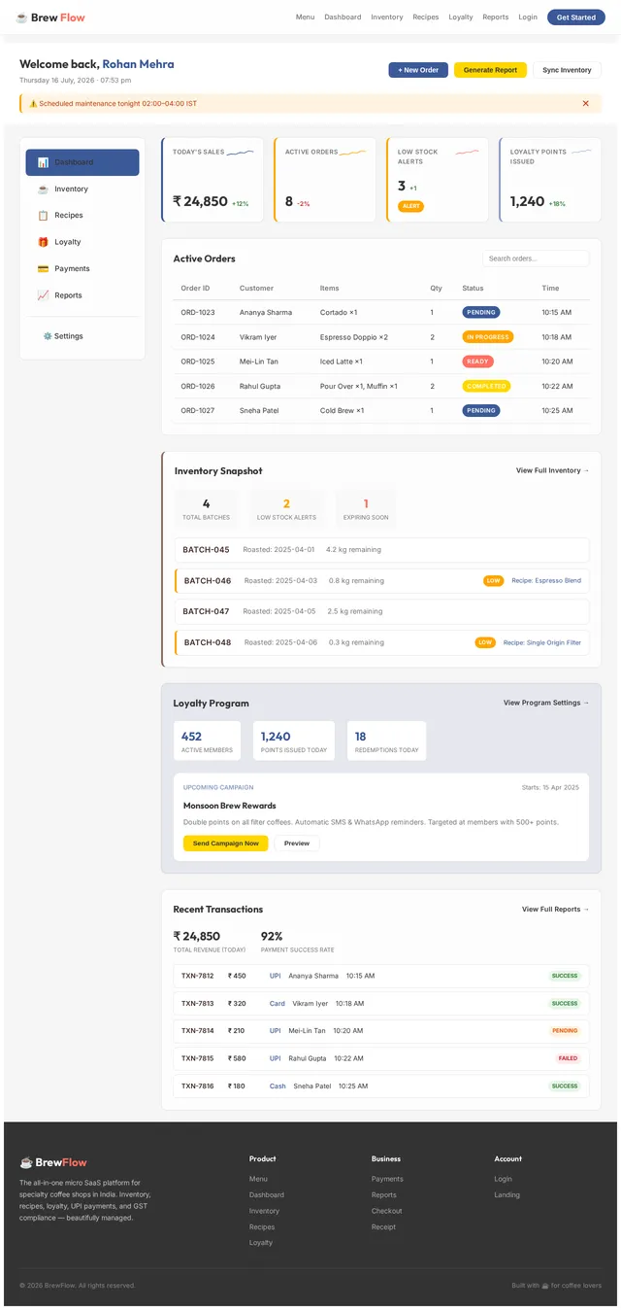Click the Cash payment type on TXN-7816
Image resolution: width=621 pixels, height=1310 pixels.
pyautogui.click(x=278, y=1086)
